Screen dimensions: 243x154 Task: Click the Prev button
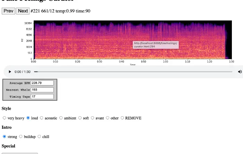tap(8, 11)
